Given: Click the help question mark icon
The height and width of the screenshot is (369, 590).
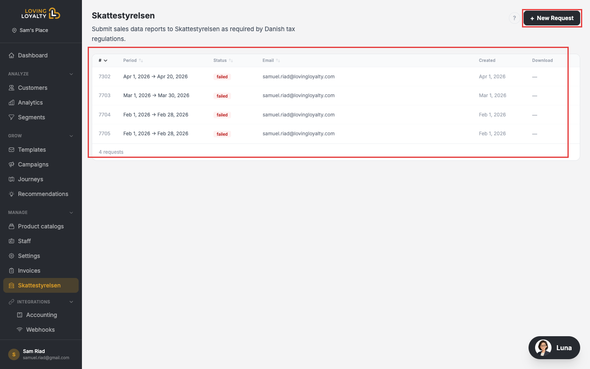Looking at the screenshot, I should point(514,18).
